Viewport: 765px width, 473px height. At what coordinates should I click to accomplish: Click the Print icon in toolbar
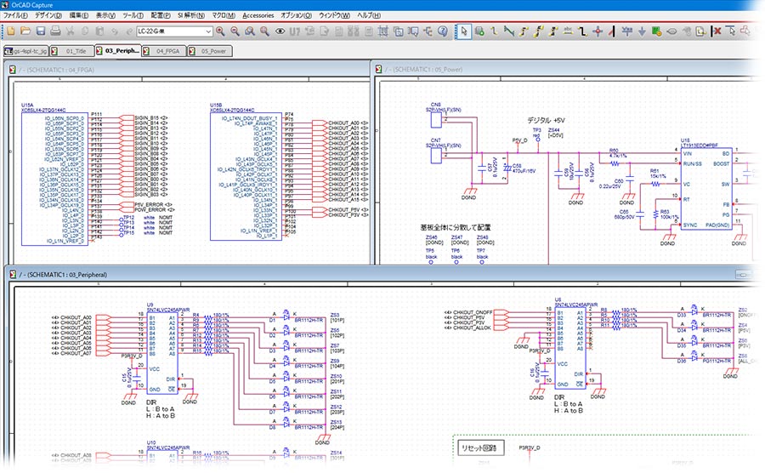(55, 31)
